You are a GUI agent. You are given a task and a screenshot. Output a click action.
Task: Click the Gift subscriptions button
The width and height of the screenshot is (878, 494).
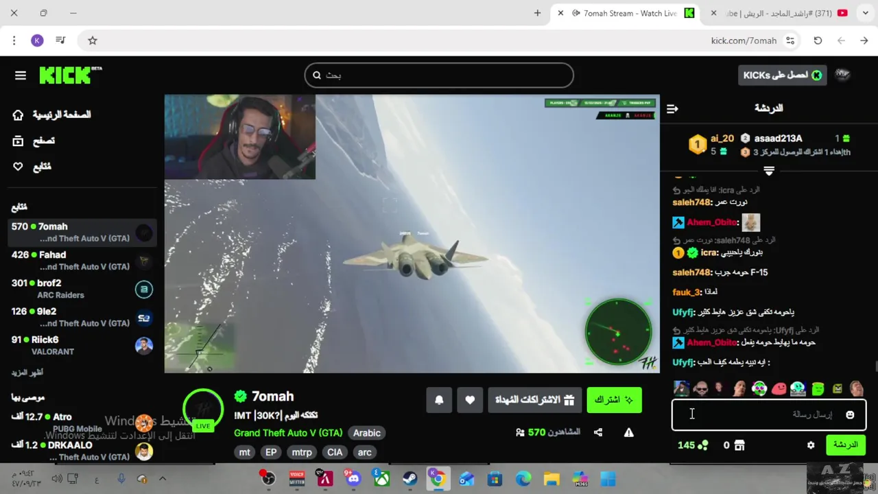click(x=534, y=400)
